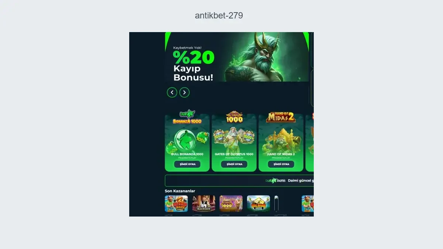Click the narrow fifth winner thumbnail
This screenshot has height=249, width=443.
(x=276, y=204)
